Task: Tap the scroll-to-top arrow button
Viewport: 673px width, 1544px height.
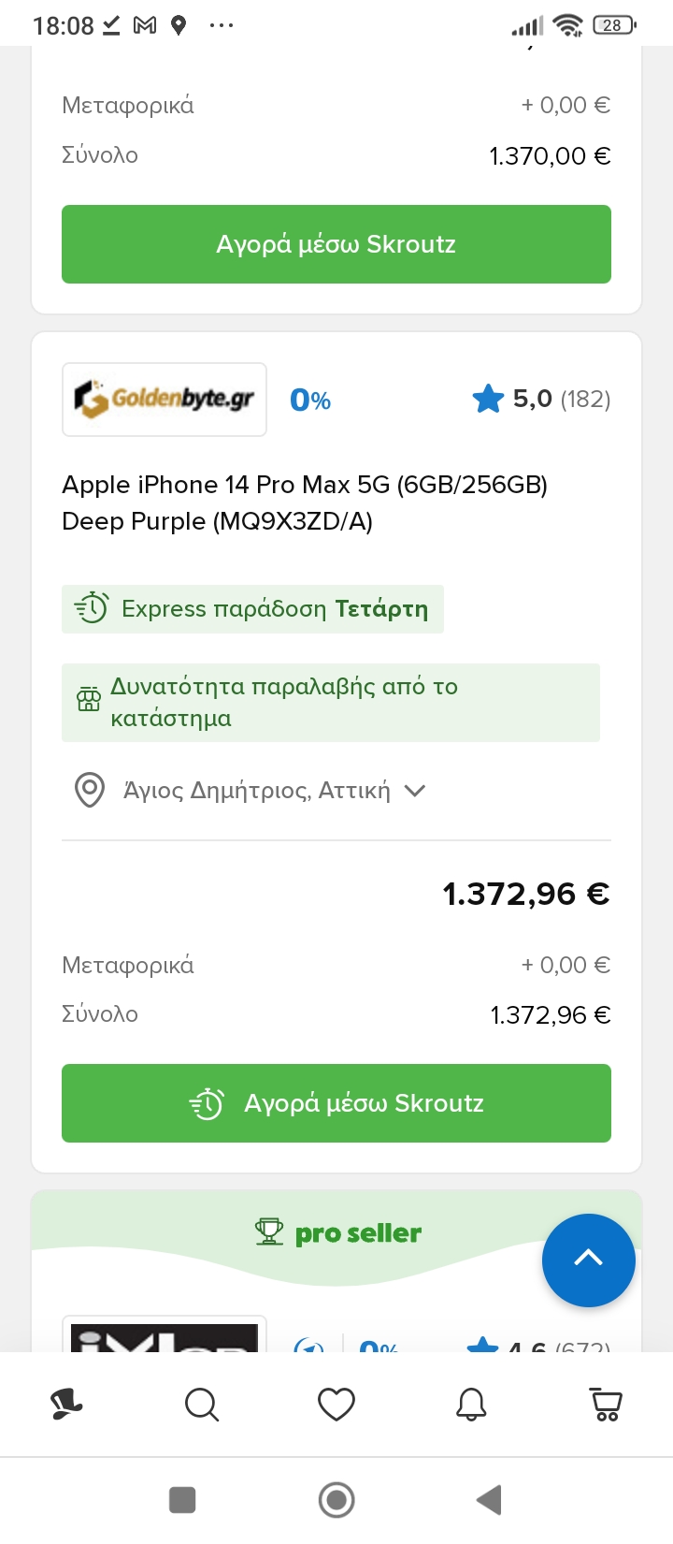Action: [589, 1260]
